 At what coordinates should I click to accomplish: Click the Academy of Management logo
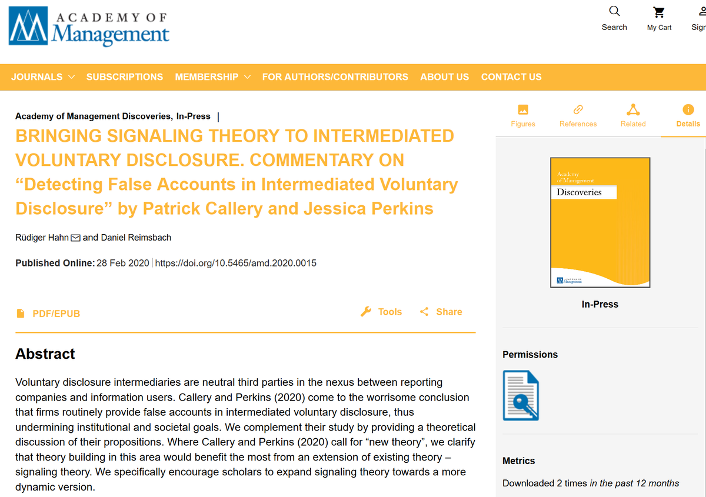pos(89,28)
